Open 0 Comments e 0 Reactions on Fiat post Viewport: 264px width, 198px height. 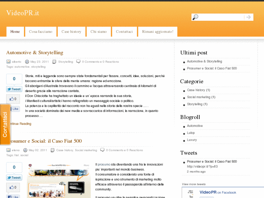pyautogui.click(x=125, y=150)
